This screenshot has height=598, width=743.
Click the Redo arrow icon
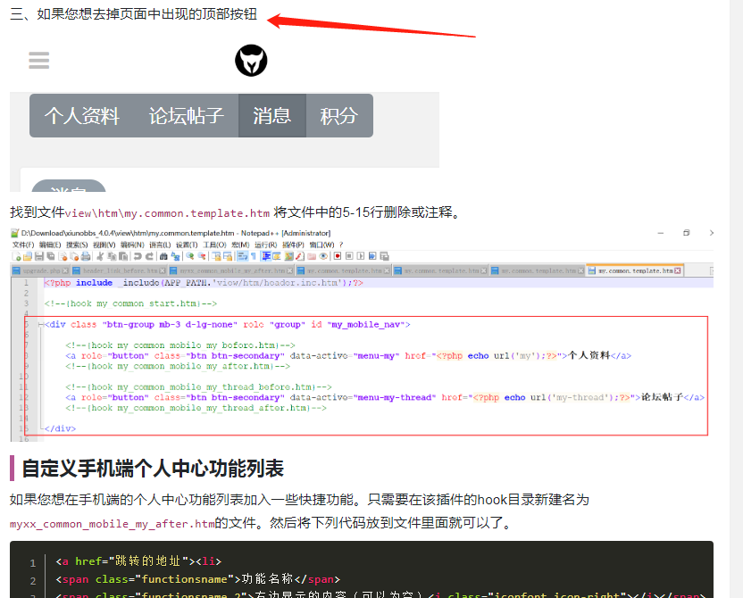[x=149, y=256]
